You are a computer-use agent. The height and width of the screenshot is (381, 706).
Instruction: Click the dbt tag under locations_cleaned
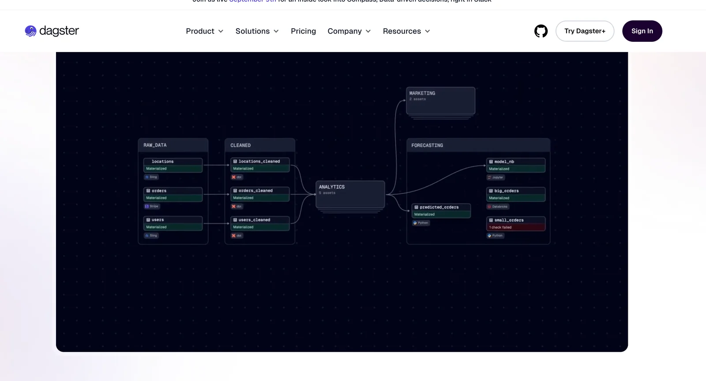237,177
